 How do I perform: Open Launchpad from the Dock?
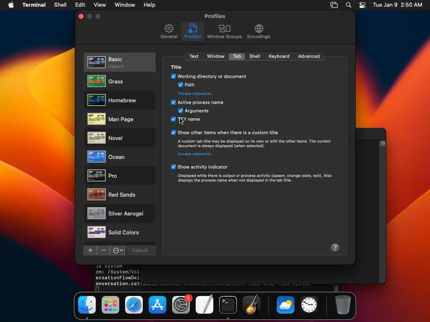pos(110,305)
